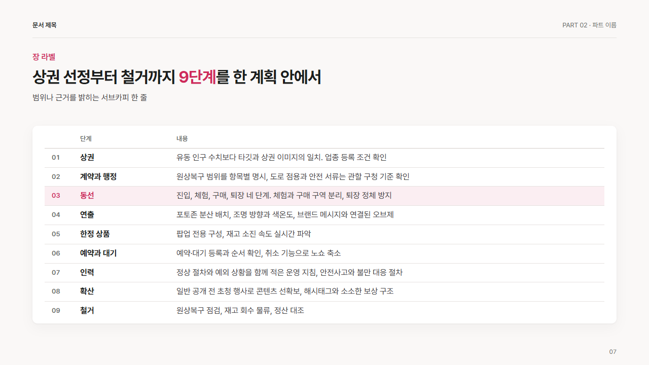Select row number '01'
This screenshot has height=365, width=649.
[x=56, y=158]
